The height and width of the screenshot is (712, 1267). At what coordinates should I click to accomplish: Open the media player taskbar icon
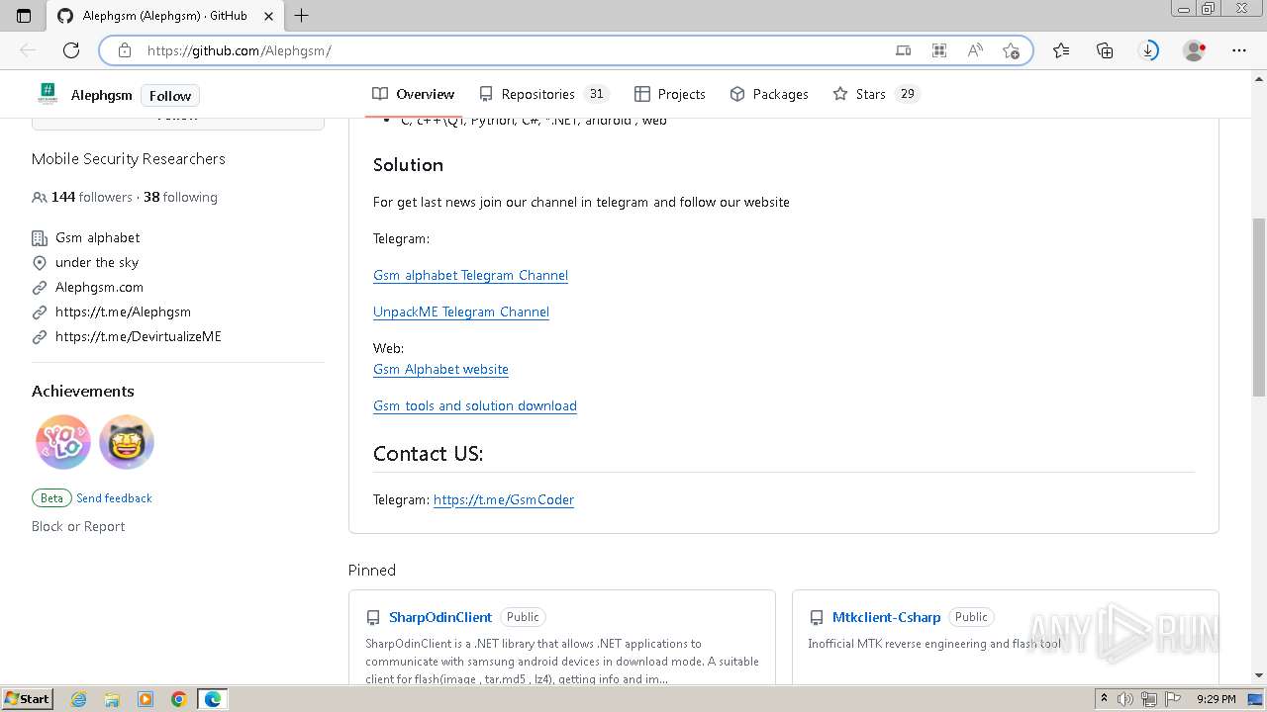[x=146, y=699]
